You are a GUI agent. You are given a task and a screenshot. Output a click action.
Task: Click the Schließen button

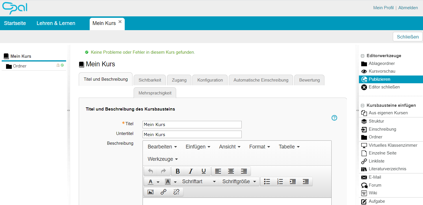[x=407, y=37]
